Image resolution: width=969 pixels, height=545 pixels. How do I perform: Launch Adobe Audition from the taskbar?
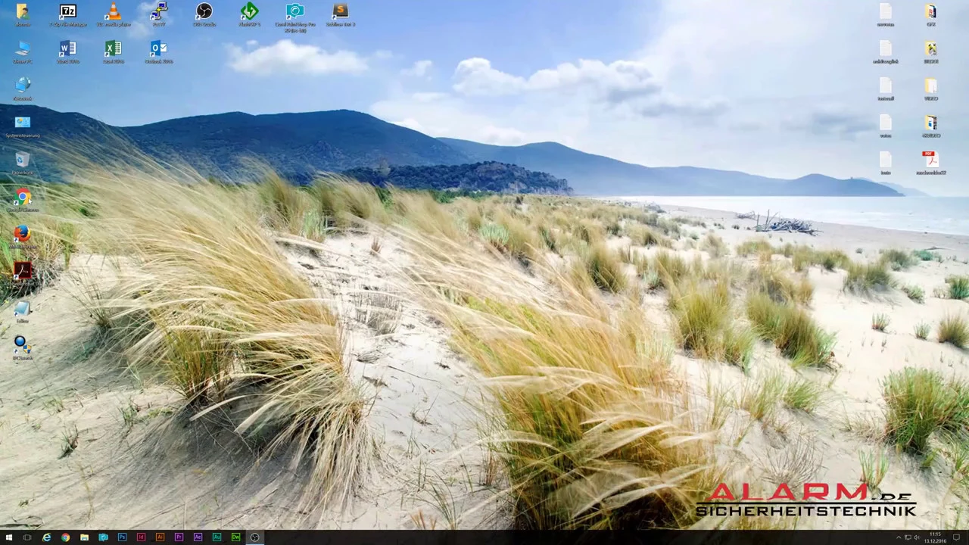pyautogui.click(x=217, y=537)
